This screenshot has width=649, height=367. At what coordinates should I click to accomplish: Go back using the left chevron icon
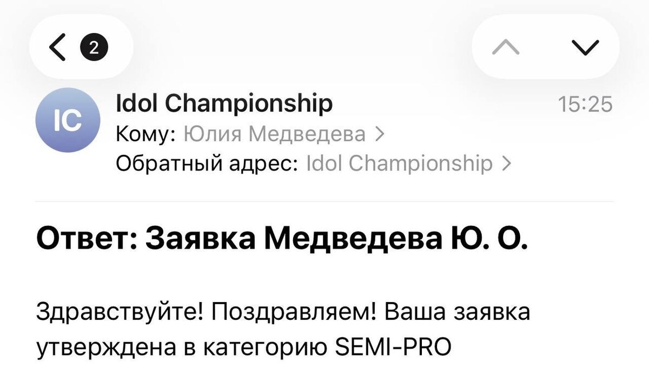click(x=57, y=48)
